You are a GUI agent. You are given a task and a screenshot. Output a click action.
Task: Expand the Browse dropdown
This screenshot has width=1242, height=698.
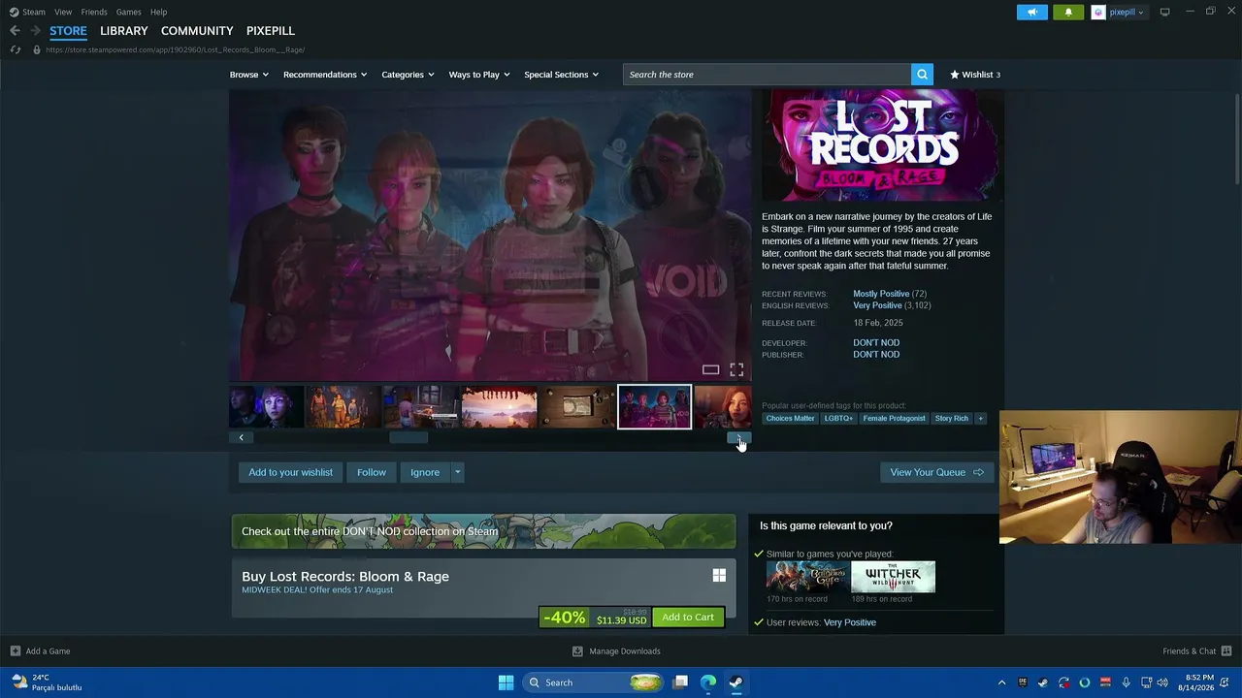pos(249,75)
